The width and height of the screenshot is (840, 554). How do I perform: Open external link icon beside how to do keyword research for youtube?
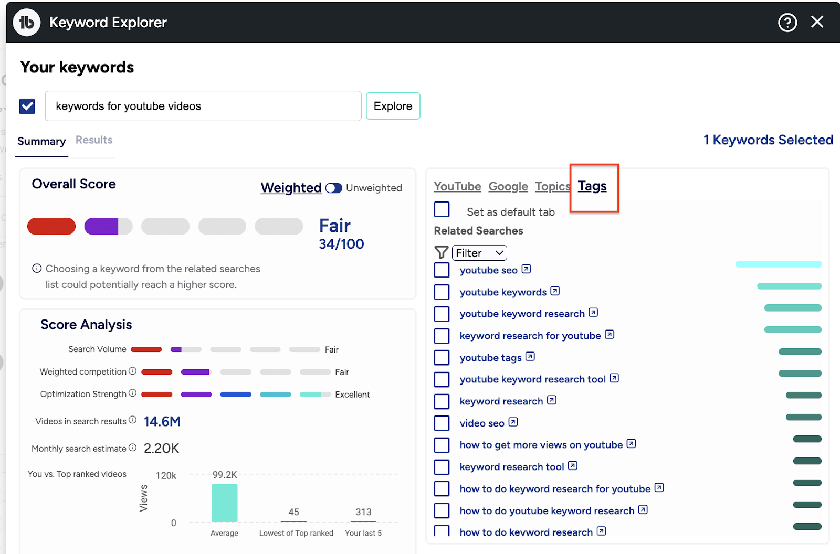point(659,488)
